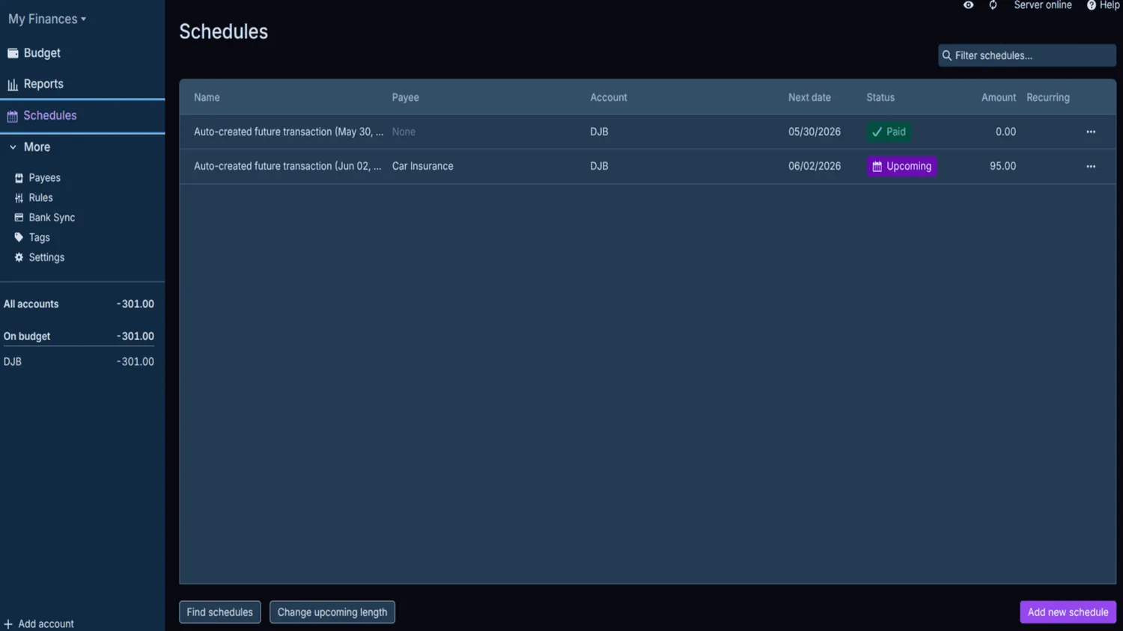The width and height of the screenshot is (1123, 631).
Task: Open actions menu for the Paid schedule
Action: pyautogui.click(x=1091, y=132)
